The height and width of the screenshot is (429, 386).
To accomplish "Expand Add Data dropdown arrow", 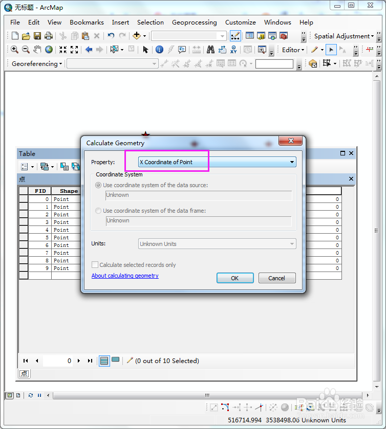I will click(145, 36).
